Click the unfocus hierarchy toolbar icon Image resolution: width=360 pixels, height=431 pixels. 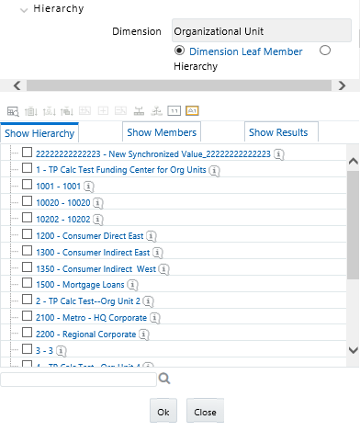pos(156,111)
